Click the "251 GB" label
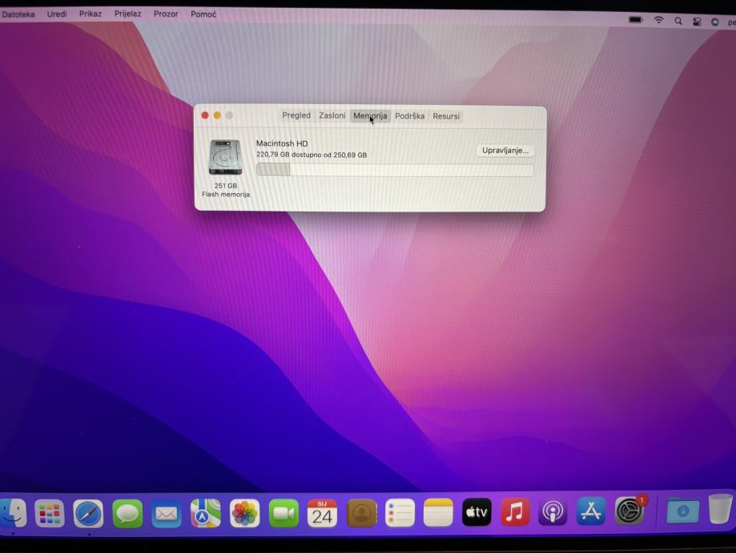The image size is (736, 553). 225,186
